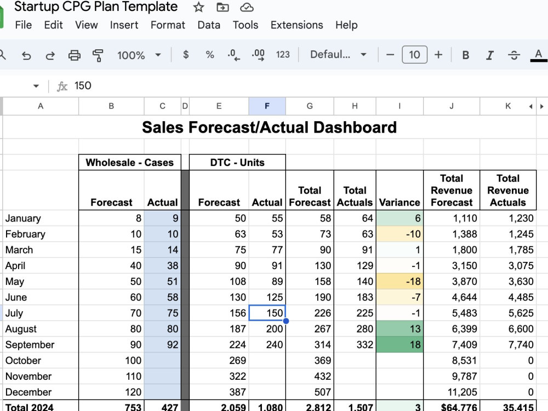This screenshot has width=548, height=411.
Task: Open more number formats 123
Action: click(283, 54)
